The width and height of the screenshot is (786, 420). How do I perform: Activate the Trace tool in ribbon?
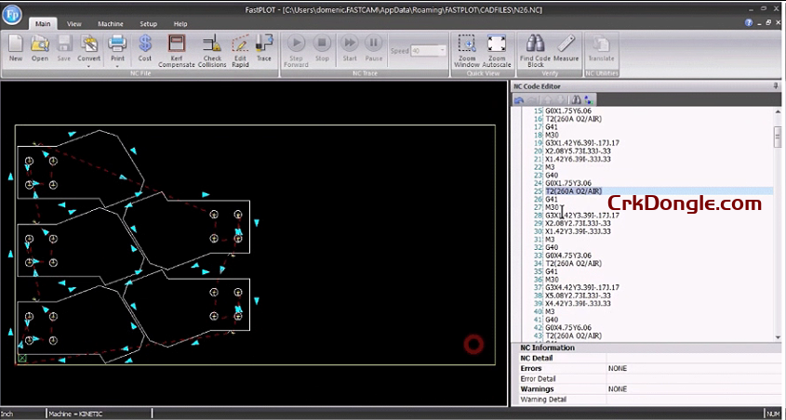264,45
